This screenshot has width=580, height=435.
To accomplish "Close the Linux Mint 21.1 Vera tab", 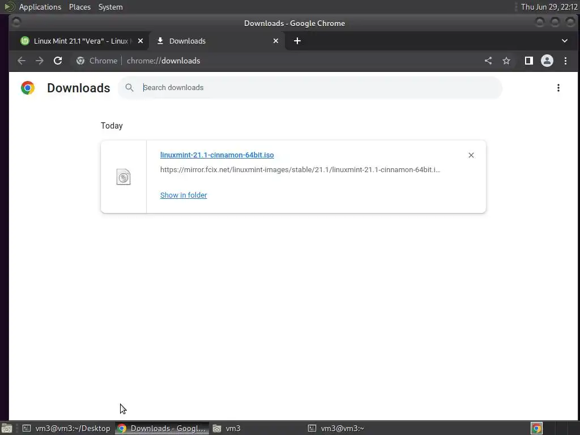I will 140,41.
